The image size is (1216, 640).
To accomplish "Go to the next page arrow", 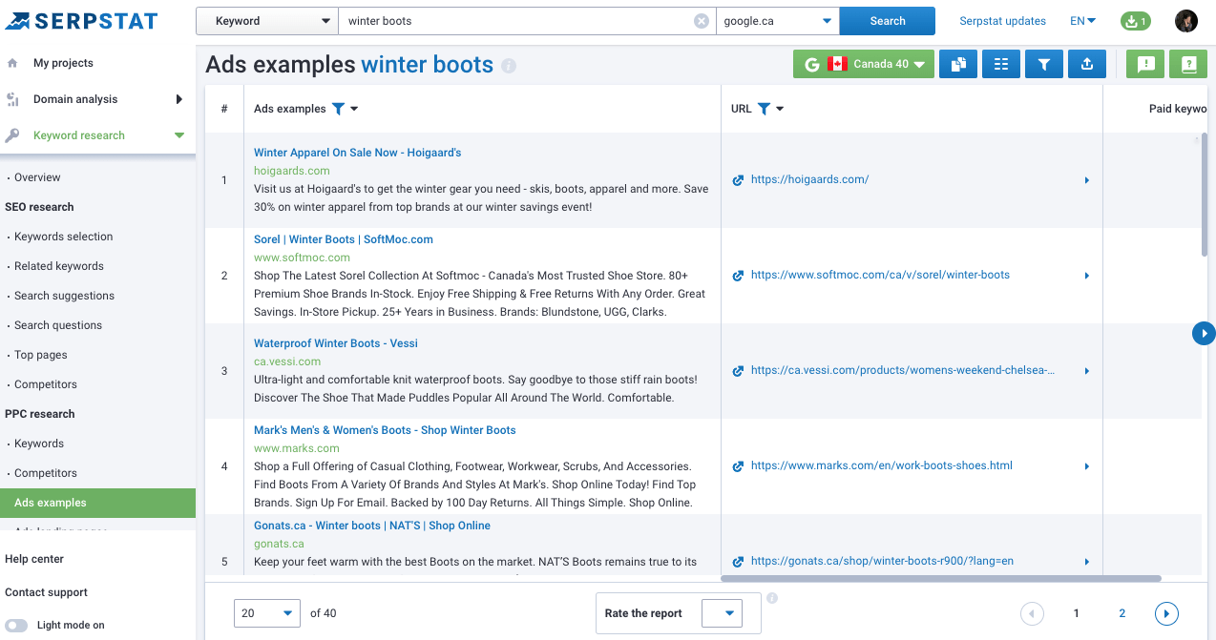I will point(1166,613).
